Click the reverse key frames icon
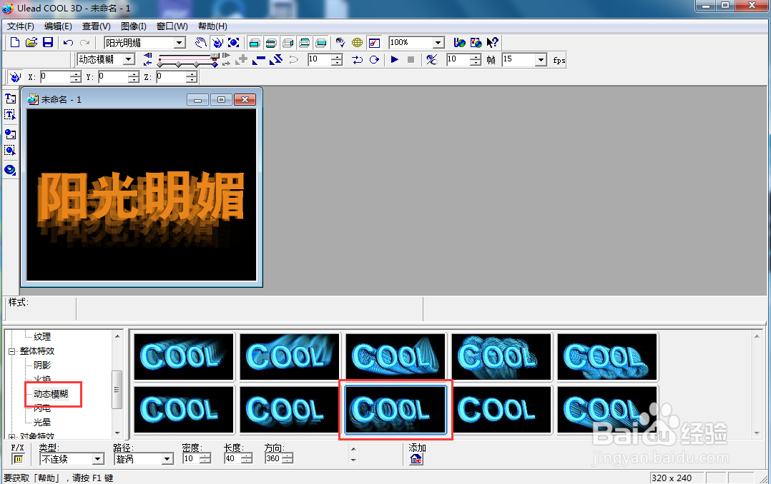 coord(276,59)
